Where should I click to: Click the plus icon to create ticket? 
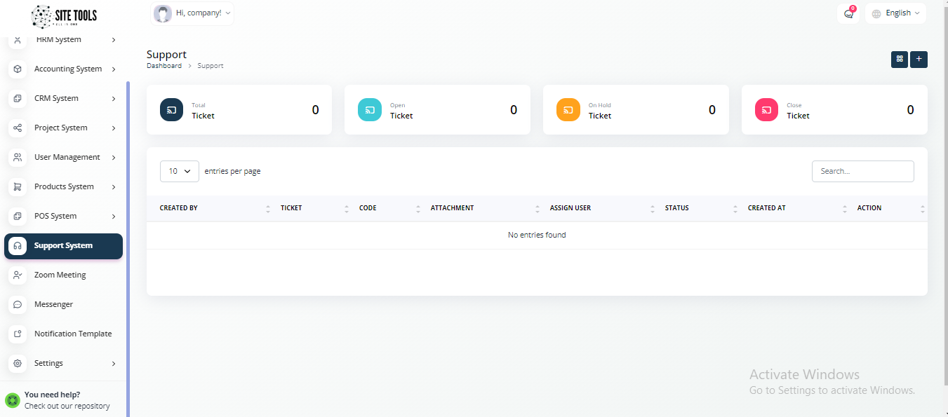(x=919, y=60)
